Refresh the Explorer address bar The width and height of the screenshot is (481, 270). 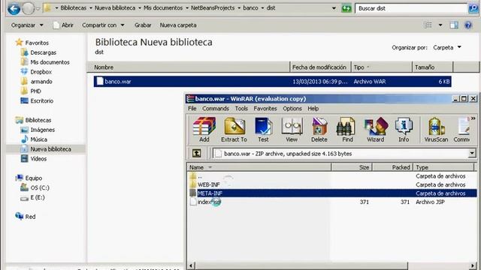[346, 8]
